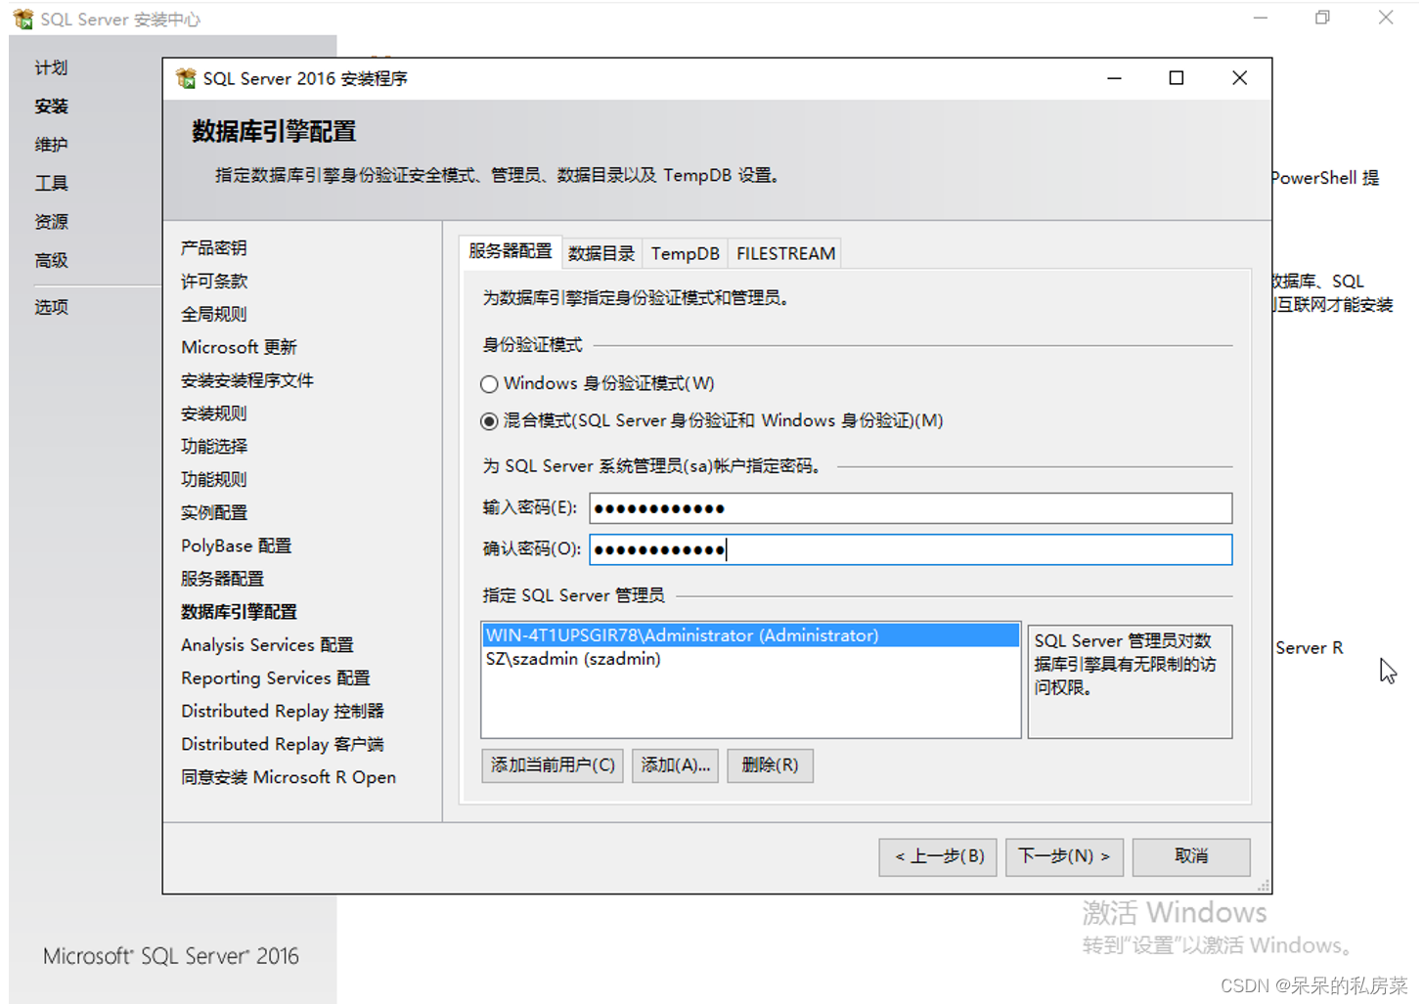1423x1004 pixels.
Task: Go back with 上一步(B) button
Action: pyautogui.click(x=938, y=857)
